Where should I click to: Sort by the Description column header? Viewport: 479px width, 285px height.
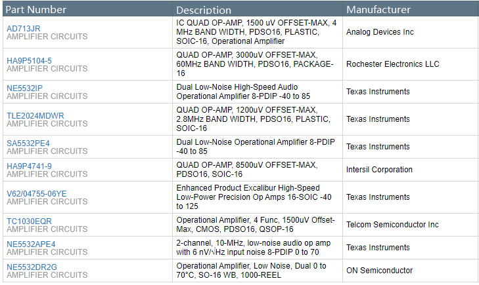point(204,10)
